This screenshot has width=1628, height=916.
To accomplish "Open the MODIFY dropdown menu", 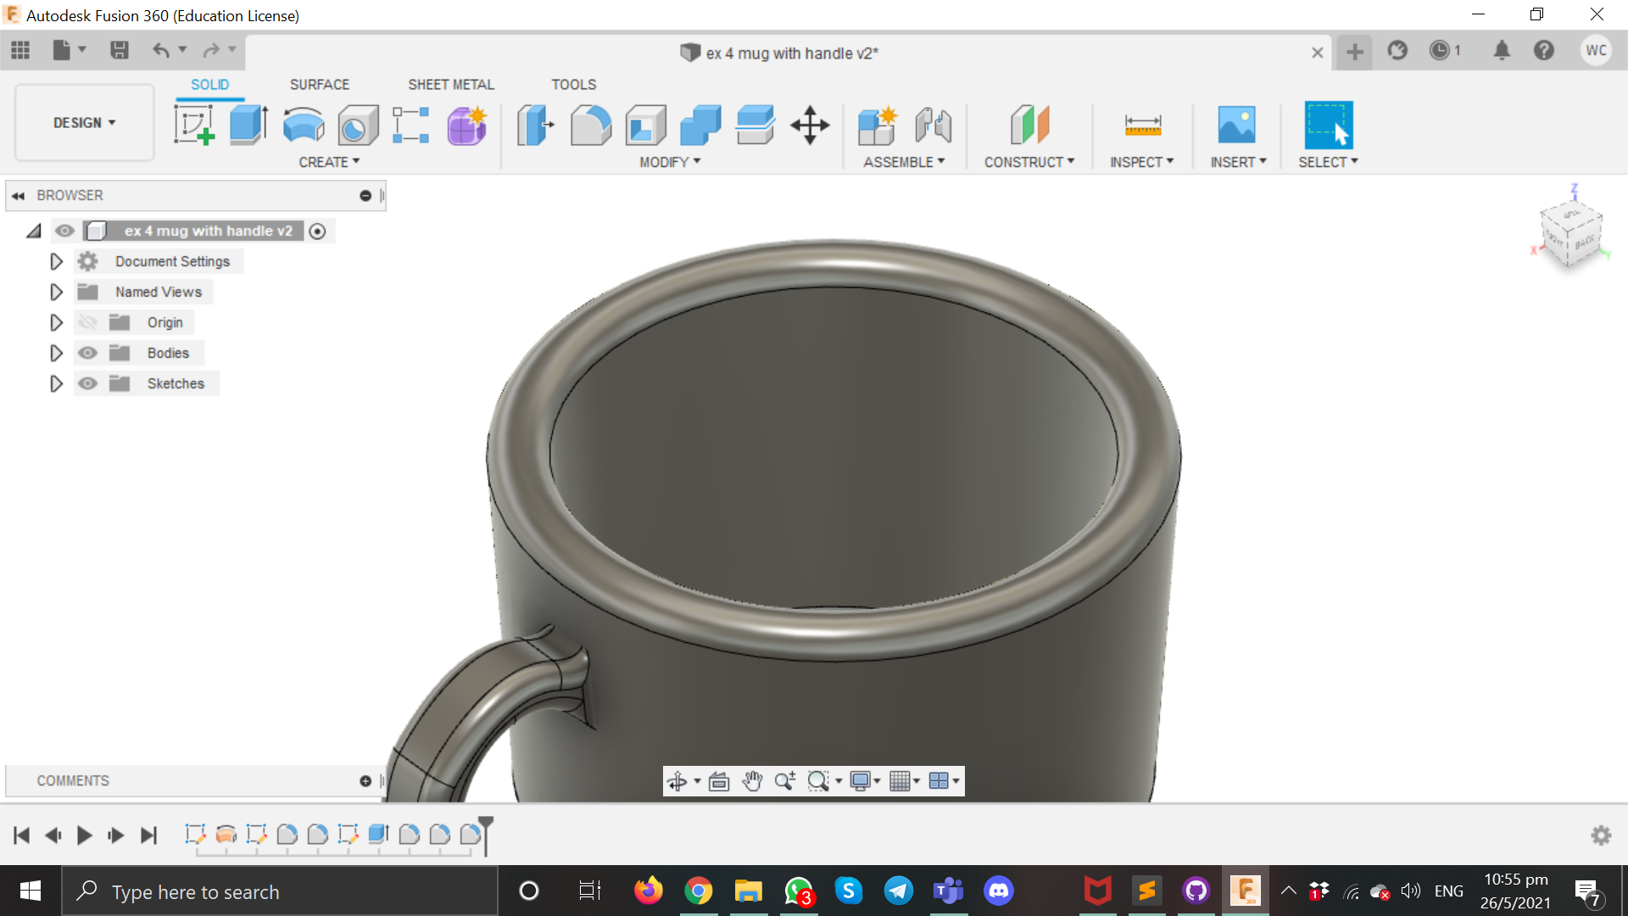I will click(670, 162).
